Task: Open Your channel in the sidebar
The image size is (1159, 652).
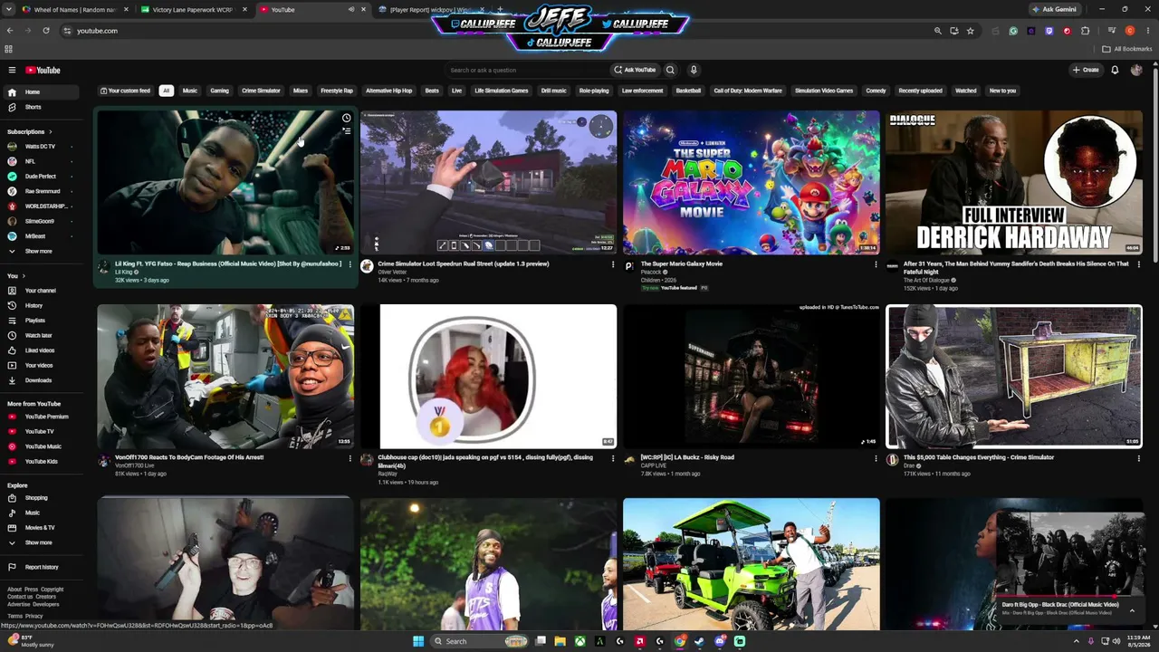Action: click(x=40, y=291)
